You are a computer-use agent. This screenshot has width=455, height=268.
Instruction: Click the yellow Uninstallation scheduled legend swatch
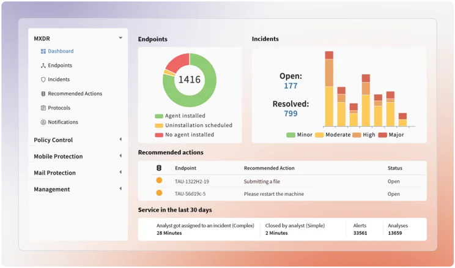[x=159, y=125]
